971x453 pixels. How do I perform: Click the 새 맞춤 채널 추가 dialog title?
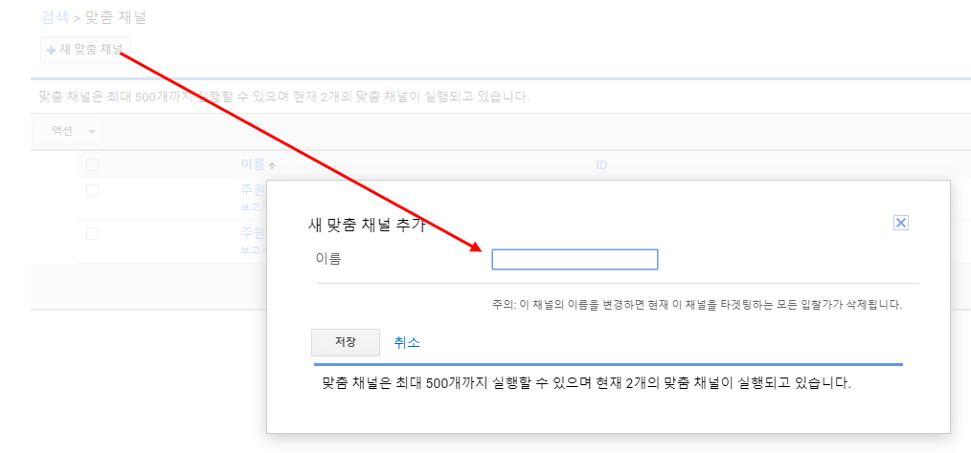click(367, 226)
